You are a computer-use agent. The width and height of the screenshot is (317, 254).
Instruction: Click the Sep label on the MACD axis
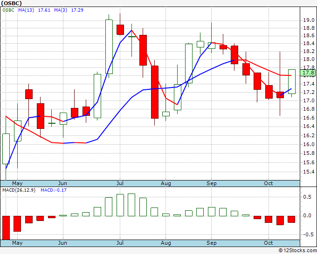click(212, 243)
